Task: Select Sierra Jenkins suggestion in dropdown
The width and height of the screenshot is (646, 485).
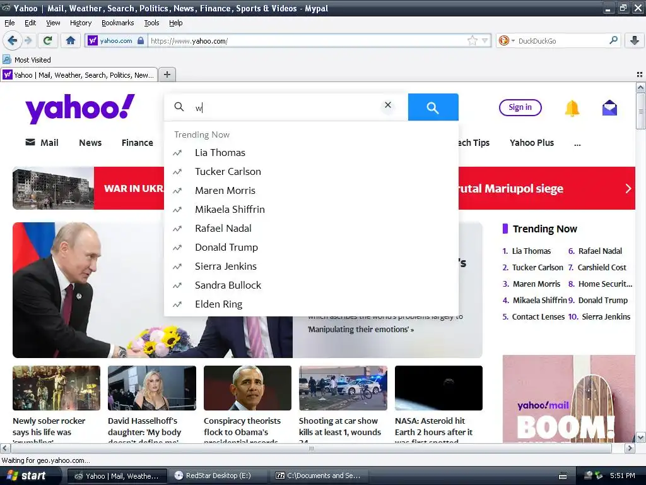Action: click(x=311, y=266)
